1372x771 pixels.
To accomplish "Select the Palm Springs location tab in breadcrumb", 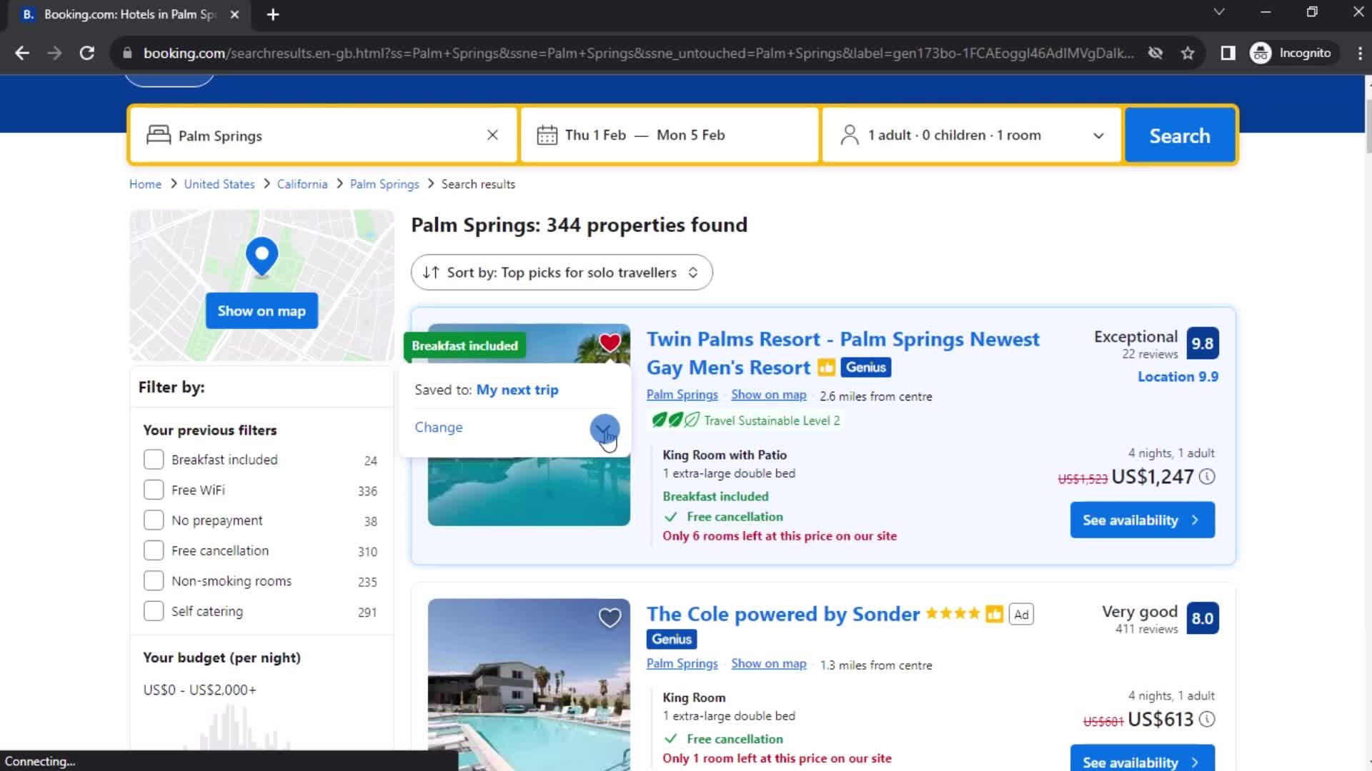I will pyautogui.click(x=384, y=183).
